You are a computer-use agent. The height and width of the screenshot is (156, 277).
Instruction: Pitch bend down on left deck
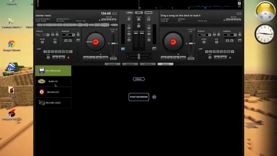pos(112,58)
